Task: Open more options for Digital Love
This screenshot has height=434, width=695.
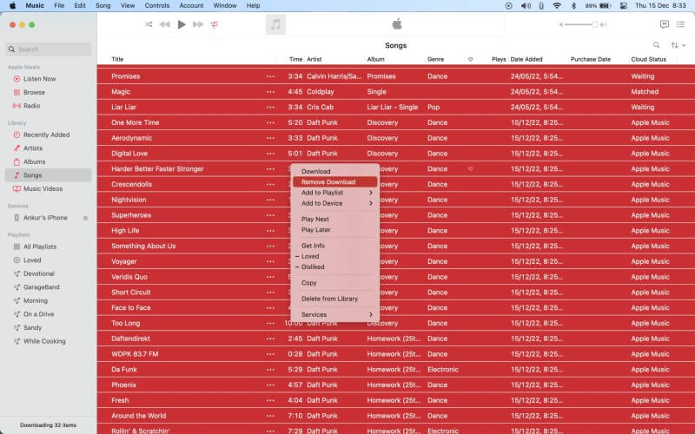Action: click(x=270, y=154)
